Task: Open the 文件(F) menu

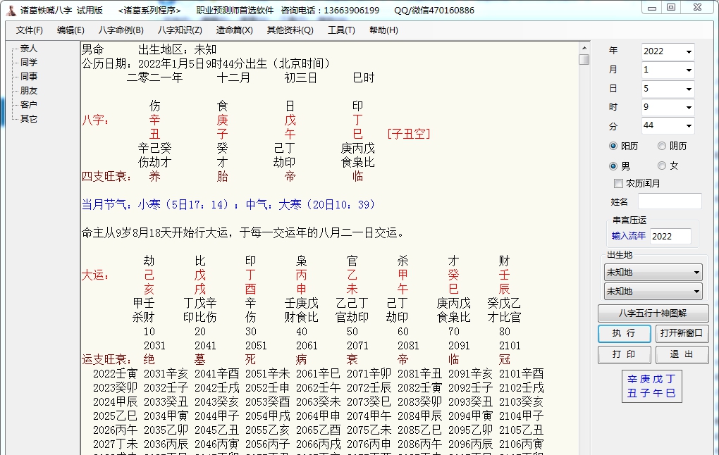Action: click(28, 30)
